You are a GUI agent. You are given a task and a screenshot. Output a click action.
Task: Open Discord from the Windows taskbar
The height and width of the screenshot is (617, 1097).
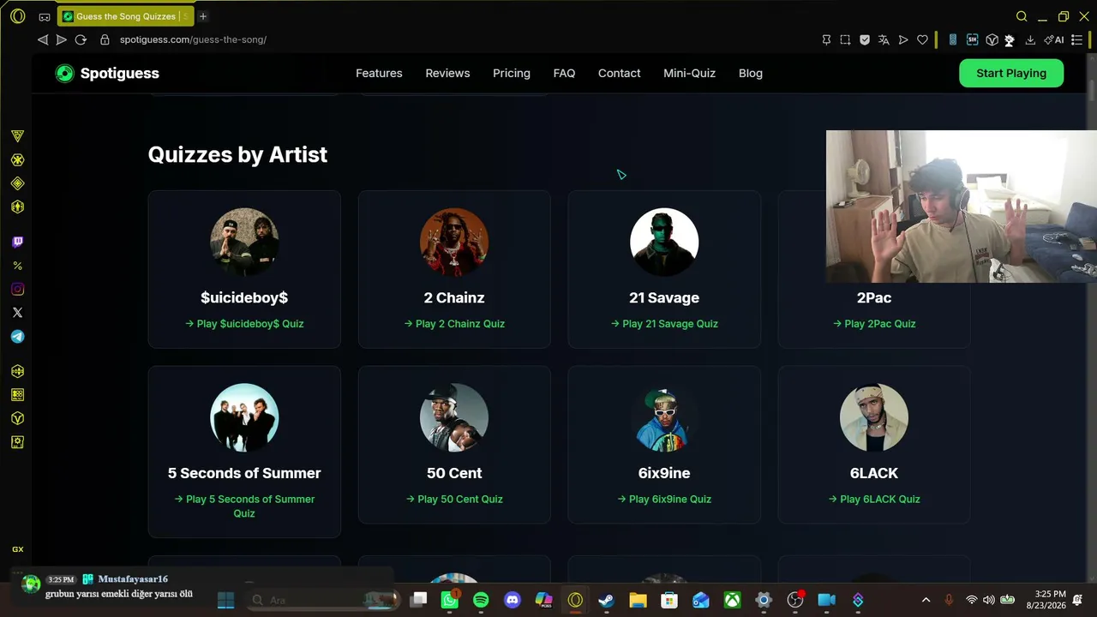(513, 600)
